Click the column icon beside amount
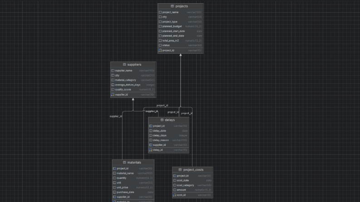The width and height of the screenshot is (360, 202). pyautogui.click(x=174, y=190)
